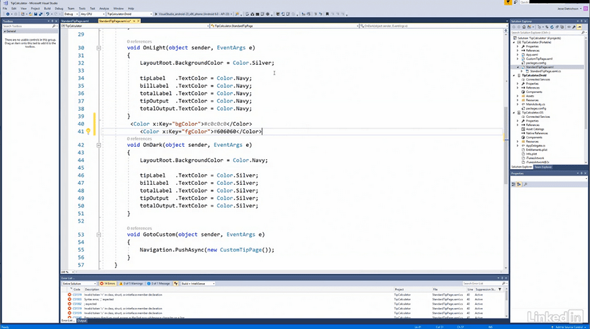590x329 pixels.
Task: Open the File menu
Action: click(x=5, y=9)
